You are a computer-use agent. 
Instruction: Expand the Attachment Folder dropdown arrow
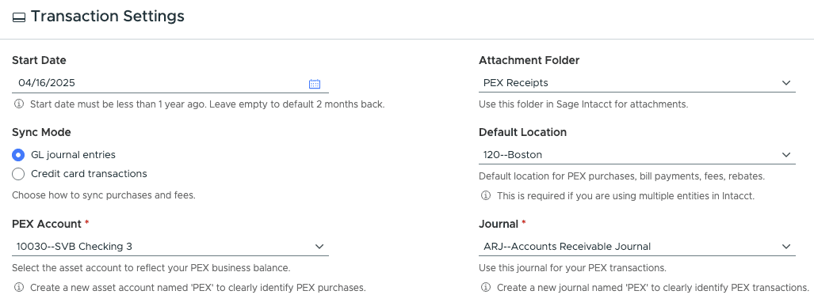786,83
